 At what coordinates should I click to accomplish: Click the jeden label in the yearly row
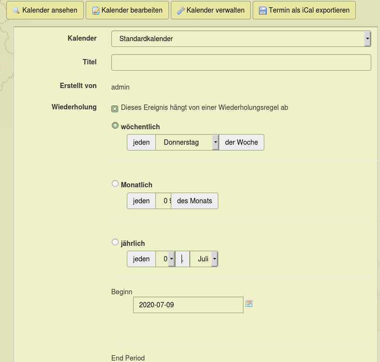coord(141,259)
